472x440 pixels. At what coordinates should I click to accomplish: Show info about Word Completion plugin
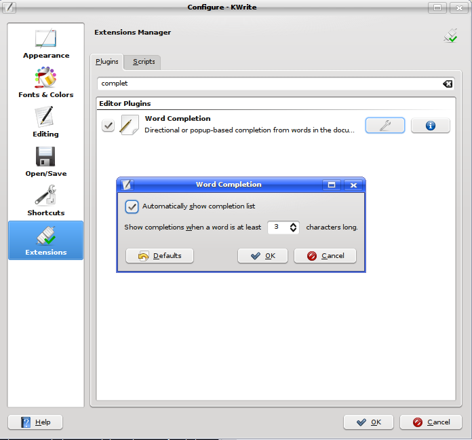(431, 126)
